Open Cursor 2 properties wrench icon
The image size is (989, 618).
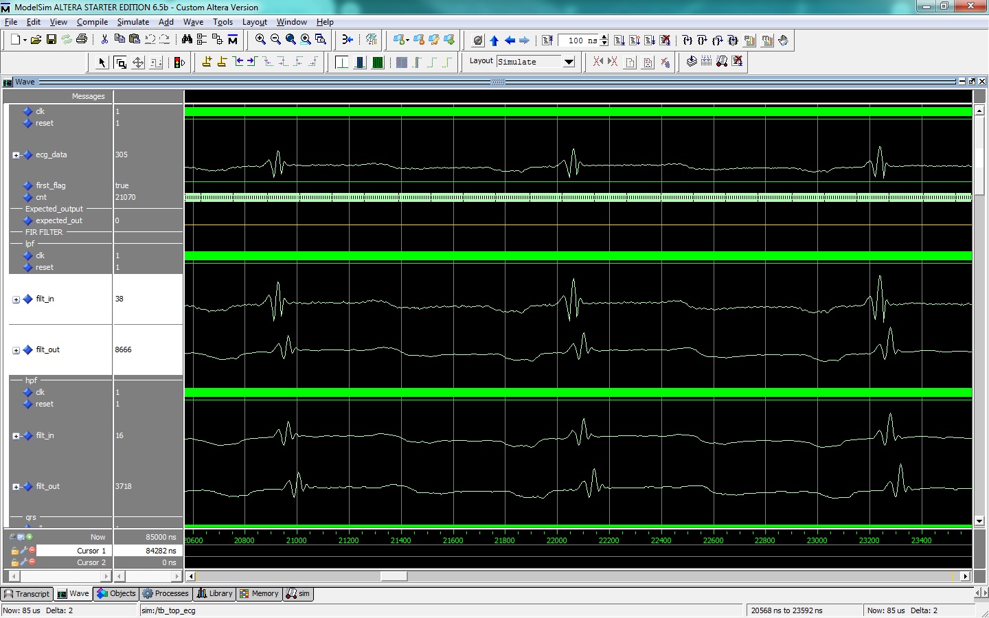24,562
